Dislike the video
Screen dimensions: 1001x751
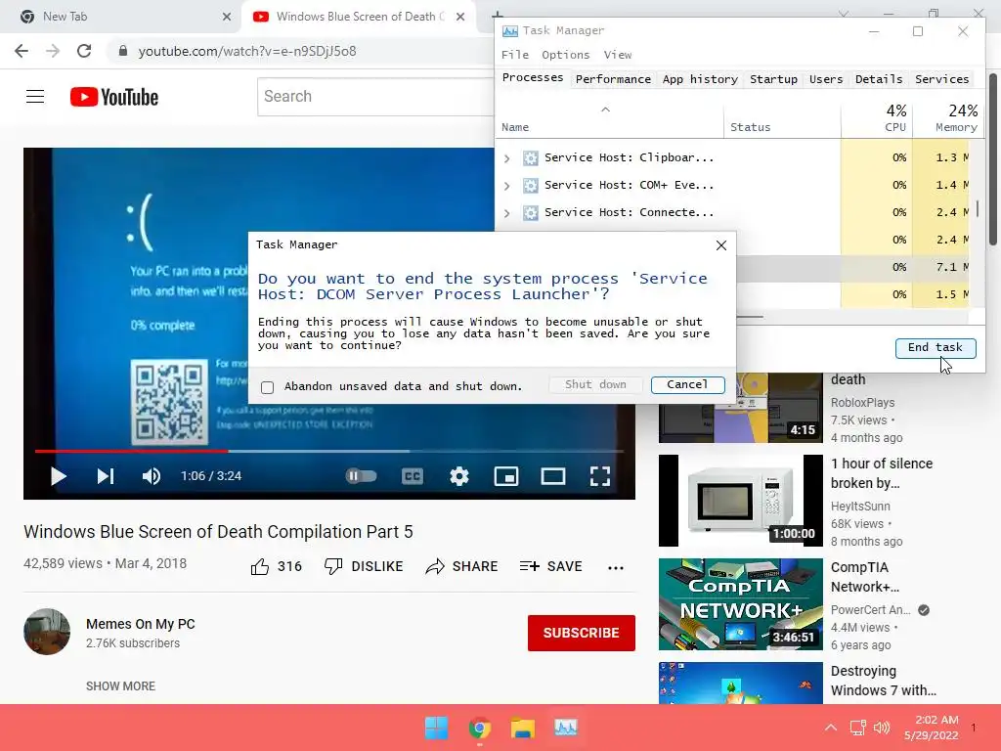pyautogui.click(x=364, y=566)
